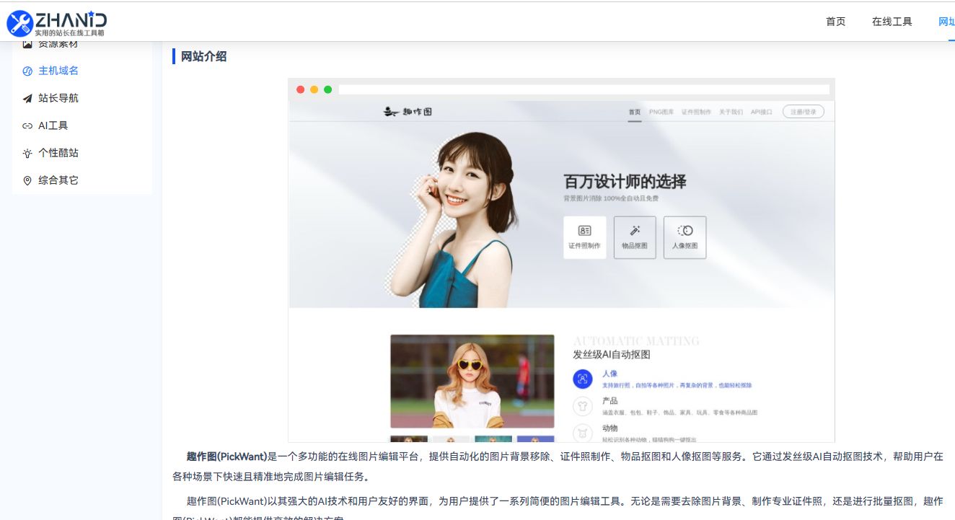The image size is (955, 520).
Task: Click the 背景图片消除 100%全自动且免费 subtitle
Action: click(x=610, y=198)
